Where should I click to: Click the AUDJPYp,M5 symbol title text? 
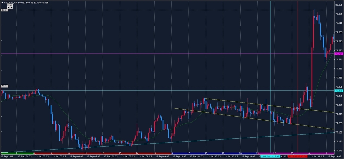pyautogui.click(x=10, y=3)
